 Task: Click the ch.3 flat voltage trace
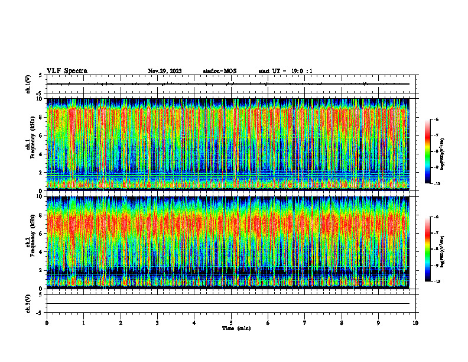click(x=228, y=303)
